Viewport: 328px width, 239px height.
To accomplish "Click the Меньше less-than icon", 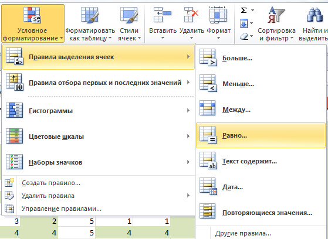I will pos(208,83).
